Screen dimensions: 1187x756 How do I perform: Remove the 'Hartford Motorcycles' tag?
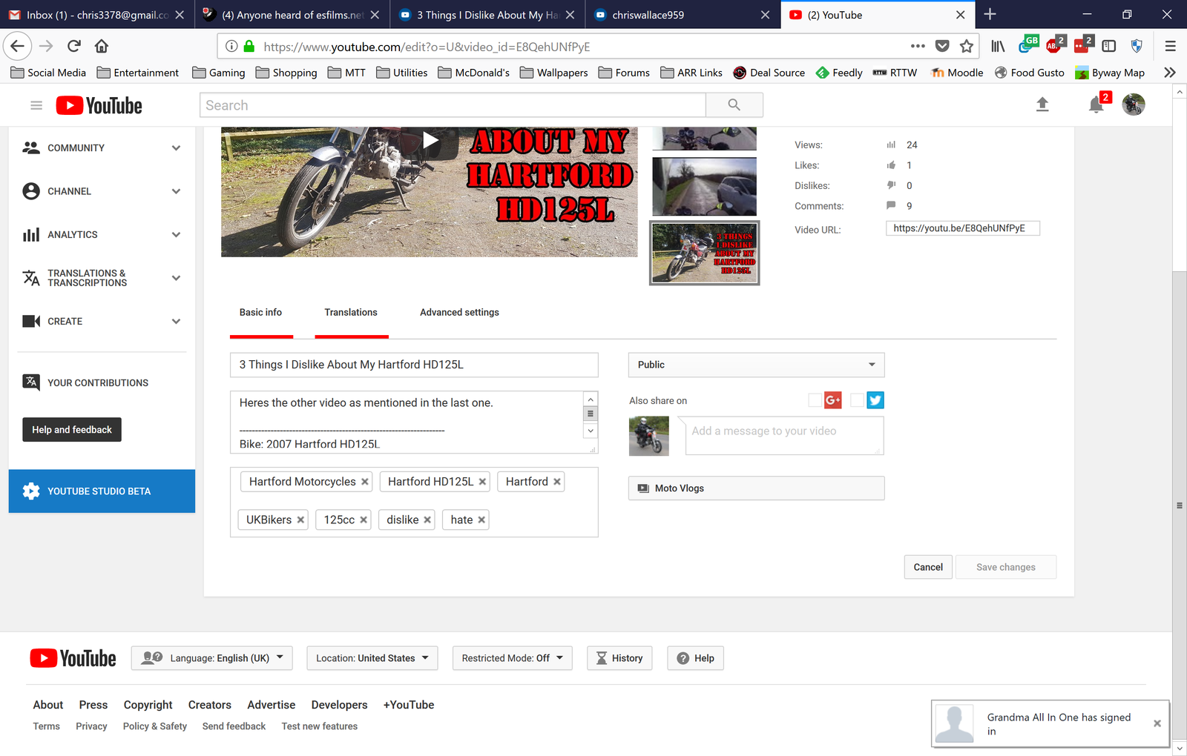[365, 482]
